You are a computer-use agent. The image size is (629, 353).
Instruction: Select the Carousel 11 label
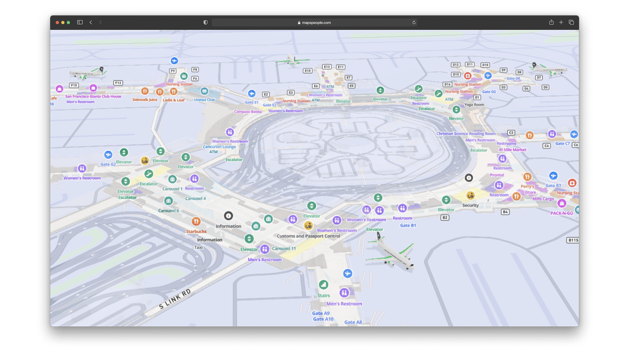point(284,249)
